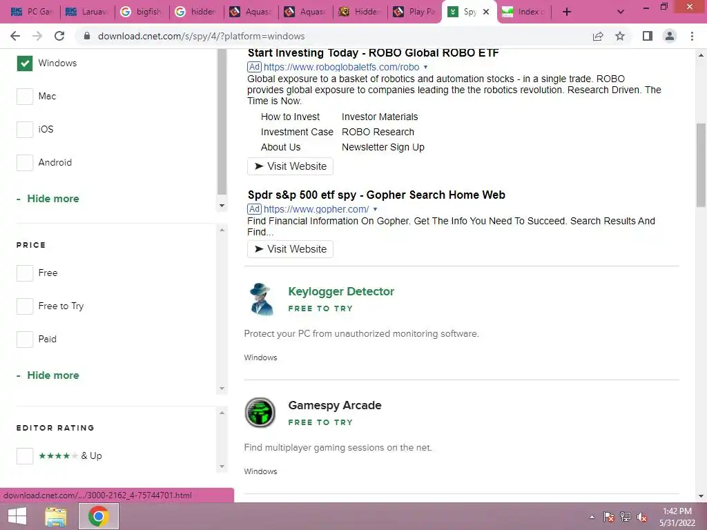Check the Free to Try filter

tap(25, 306)
